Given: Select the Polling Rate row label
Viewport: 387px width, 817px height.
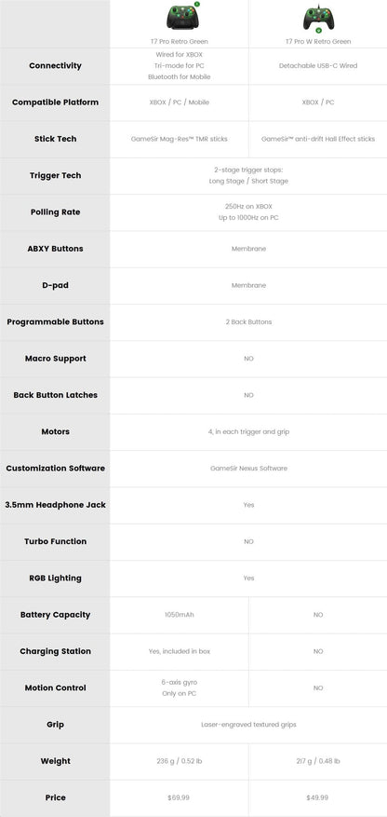Looking at the screenshot, I should [x=55, y=212].
